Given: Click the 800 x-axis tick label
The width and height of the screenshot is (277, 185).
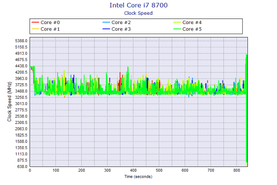Looking at the screenshot, I should pos(236,170).
